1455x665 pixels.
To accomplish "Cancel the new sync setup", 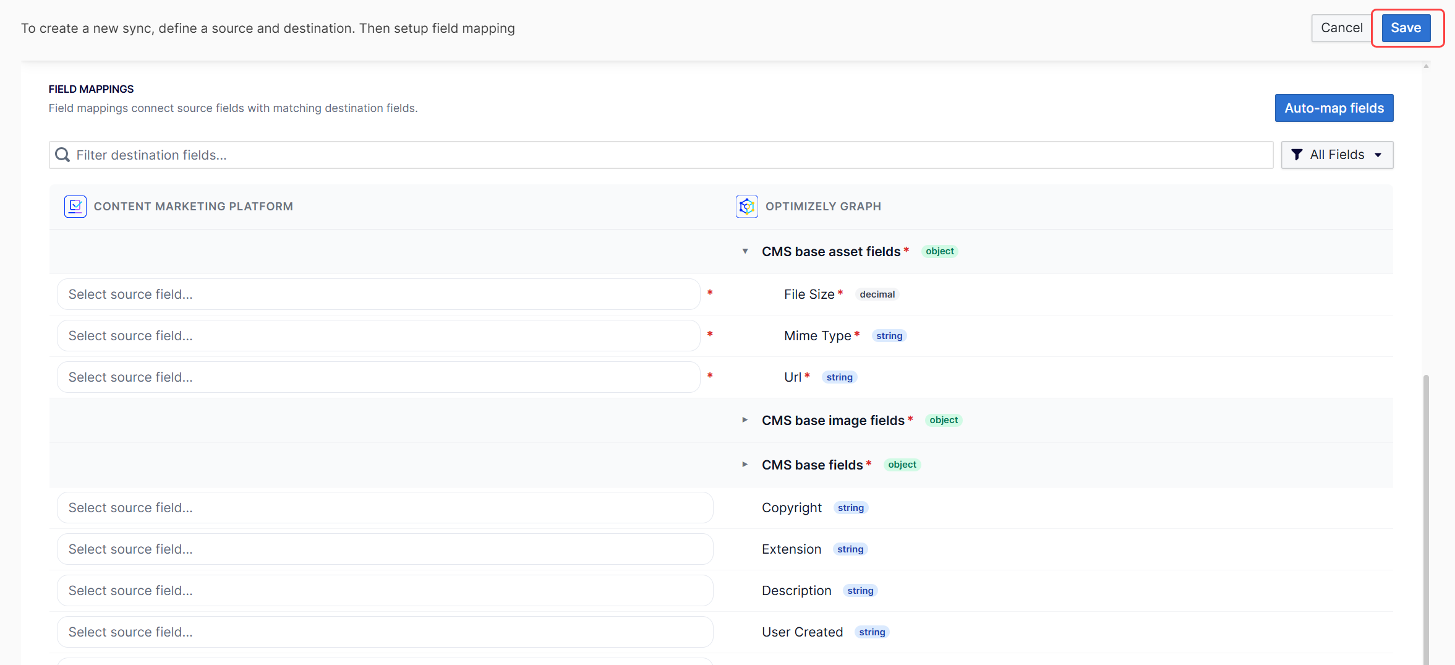I will click(x=1341, y=28).
